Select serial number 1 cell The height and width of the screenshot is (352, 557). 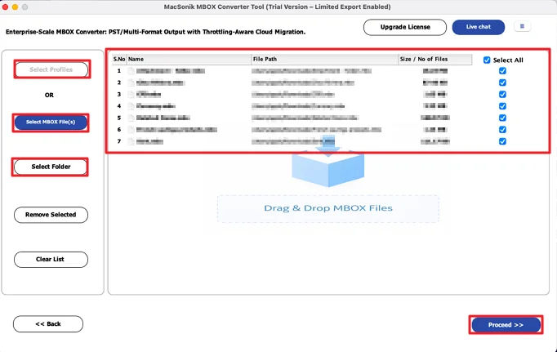tap(119, 71)
